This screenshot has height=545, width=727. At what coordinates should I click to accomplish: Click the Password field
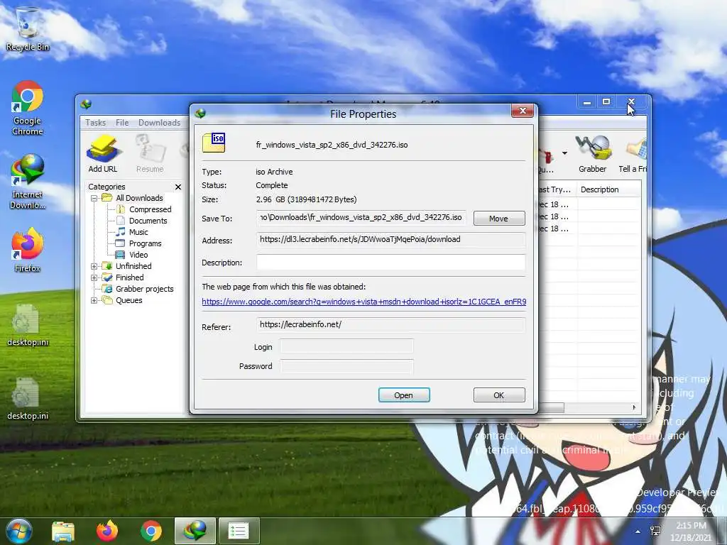coord(346,366)
